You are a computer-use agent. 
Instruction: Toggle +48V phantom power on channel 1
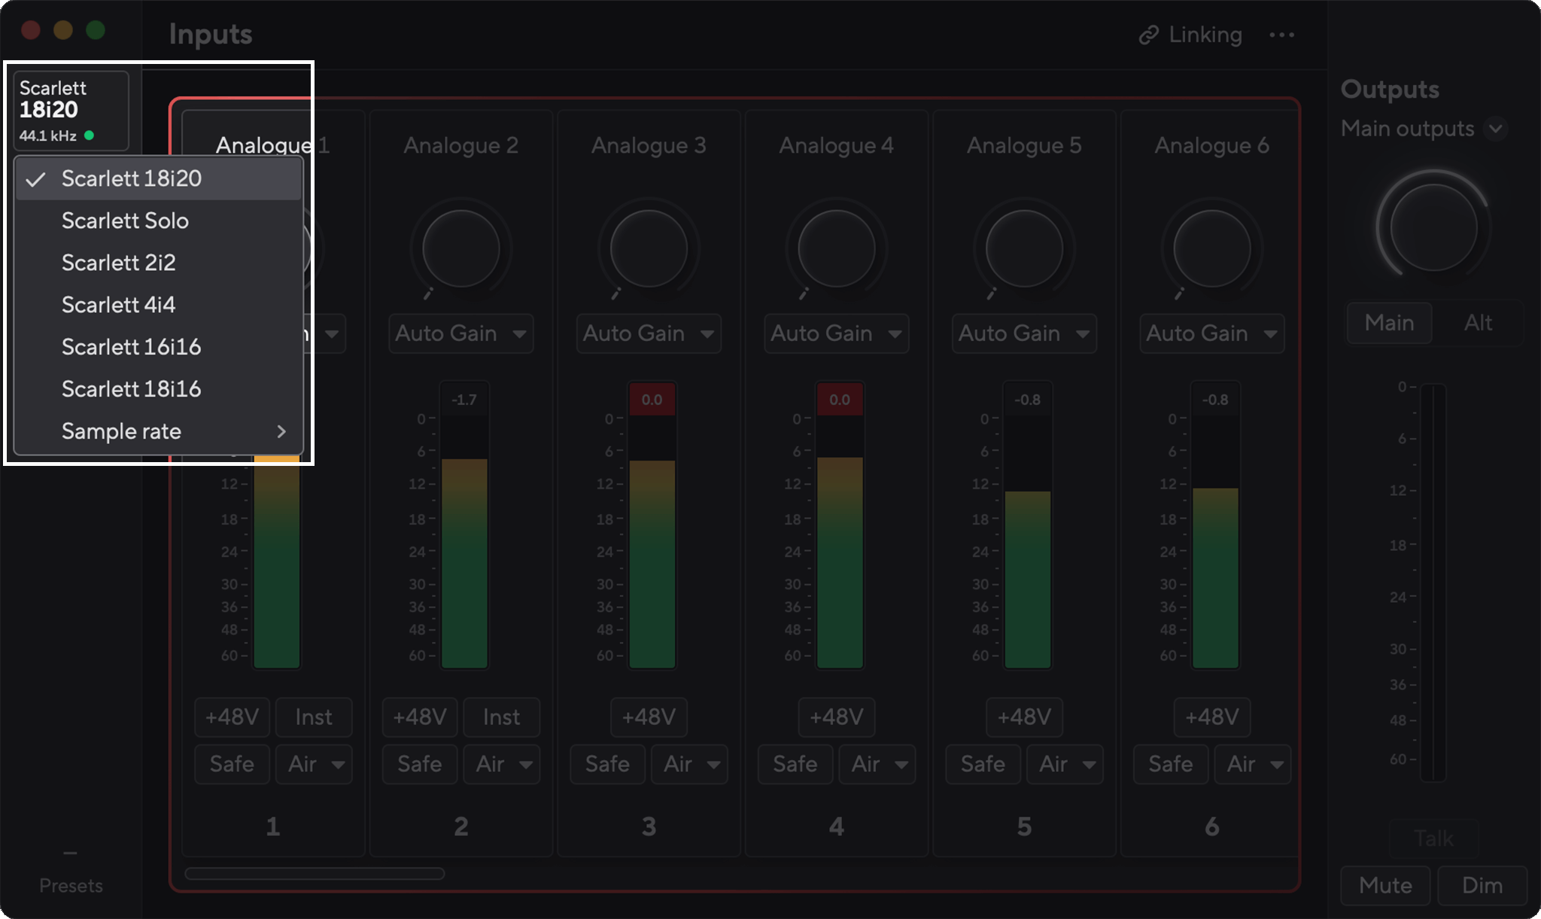tap(232, 717)
